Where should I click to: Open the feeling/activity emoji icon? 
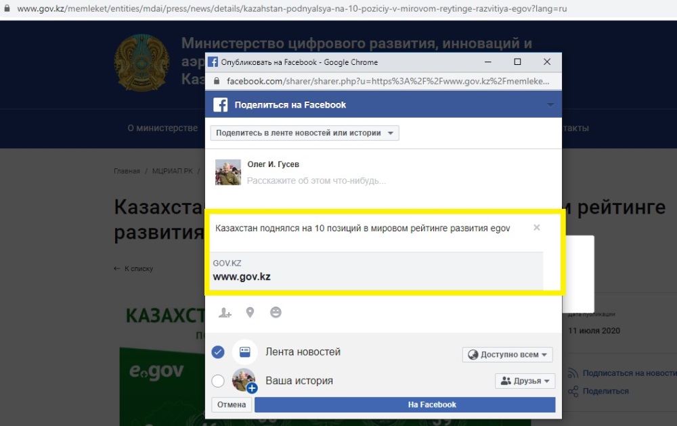(x=276, y=312)
